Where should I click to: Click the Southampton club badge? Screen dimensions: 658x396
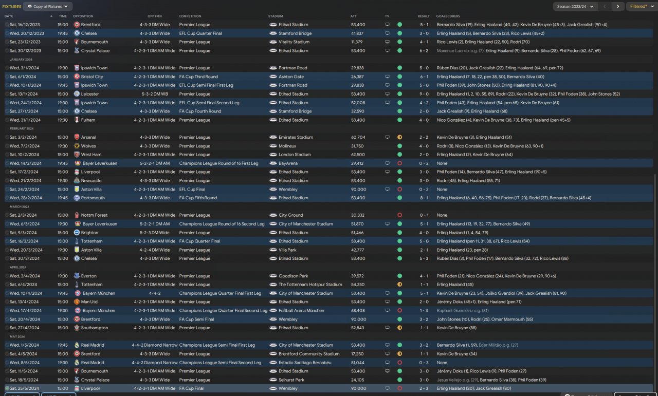77,328
